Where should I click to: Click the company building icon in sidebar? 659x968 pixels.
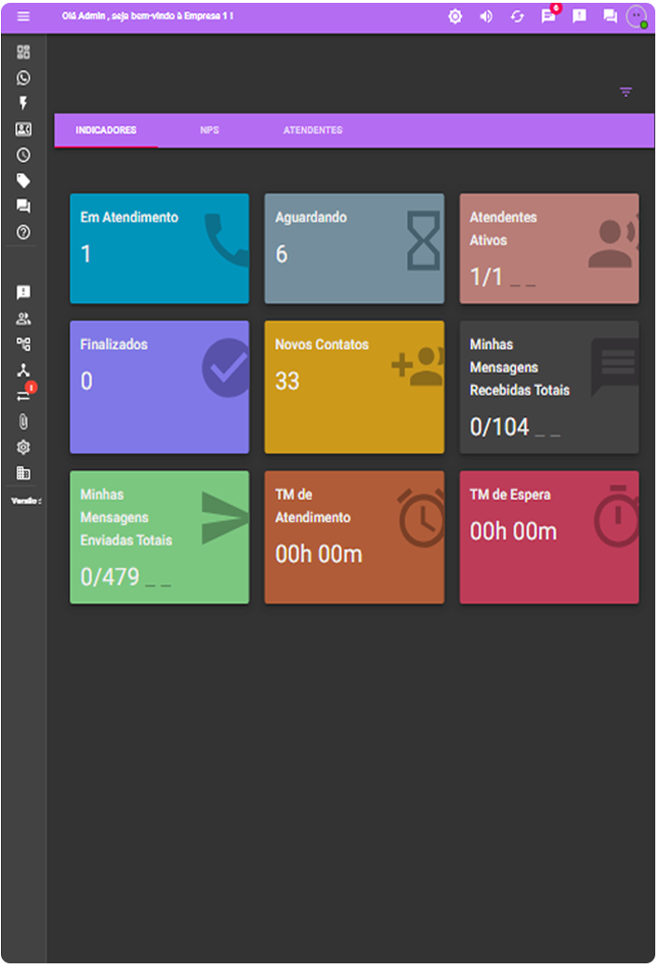coord(23,473)
